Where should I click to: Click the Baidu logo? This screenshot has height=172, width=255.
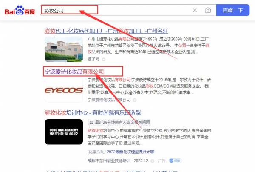(x=20, y=10)
